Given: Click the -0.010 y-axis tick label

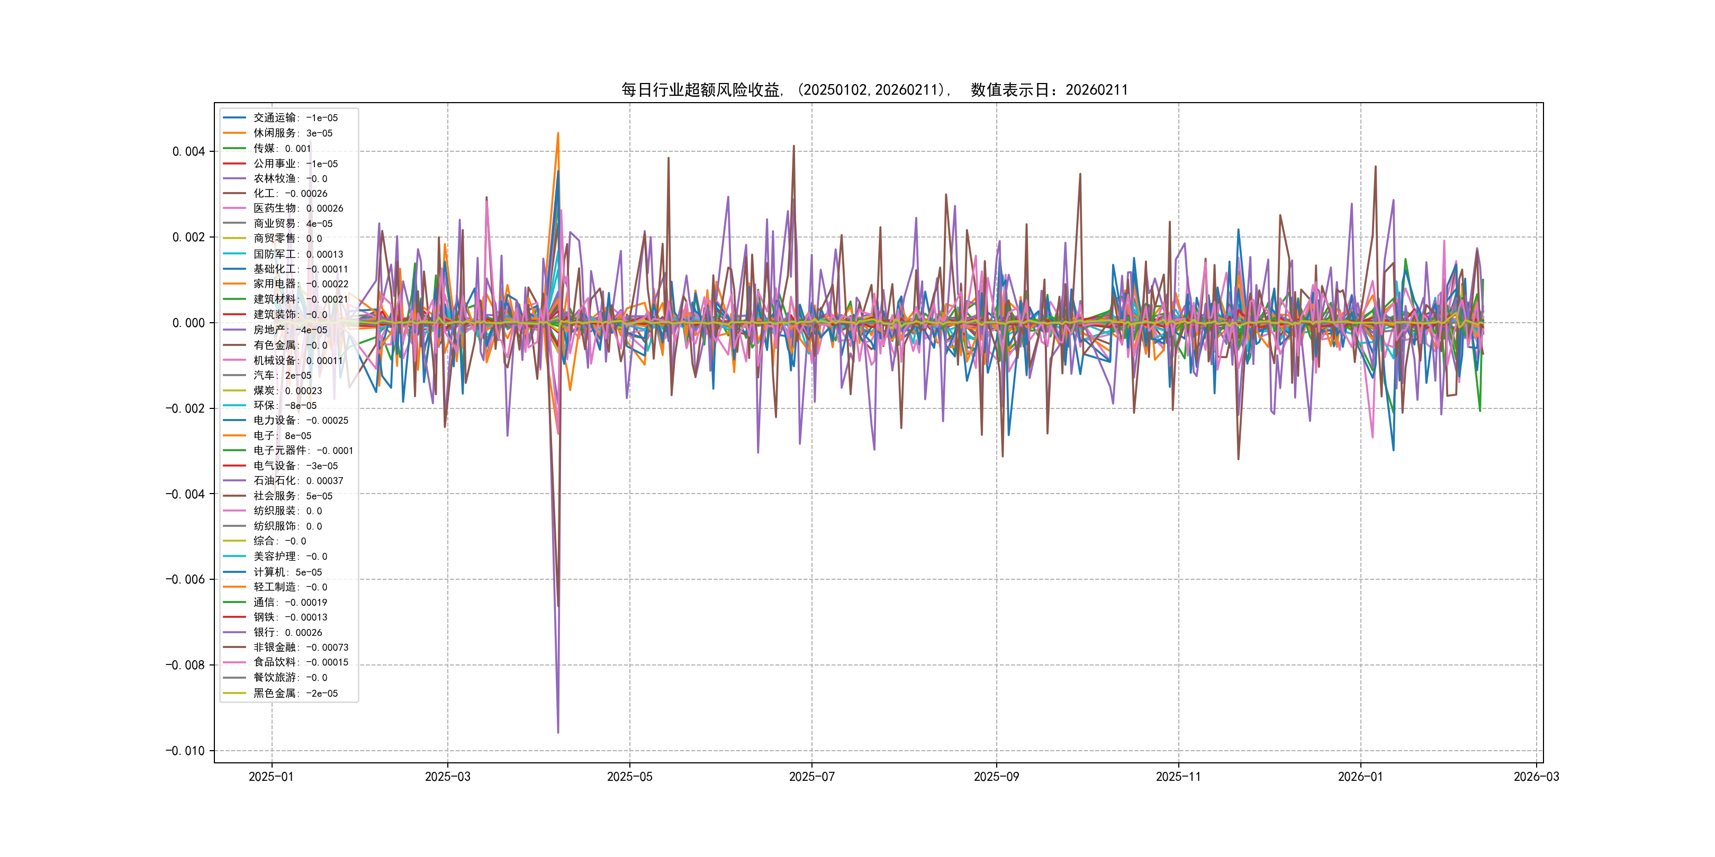Looking at the screenshot, I should [x=185, y=751].
